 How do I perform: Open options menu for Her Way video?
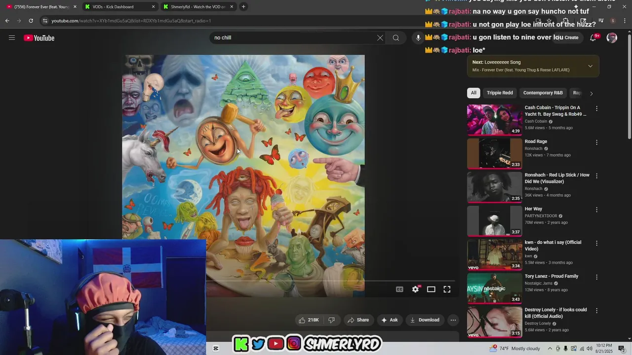click(x=596, y=210)
